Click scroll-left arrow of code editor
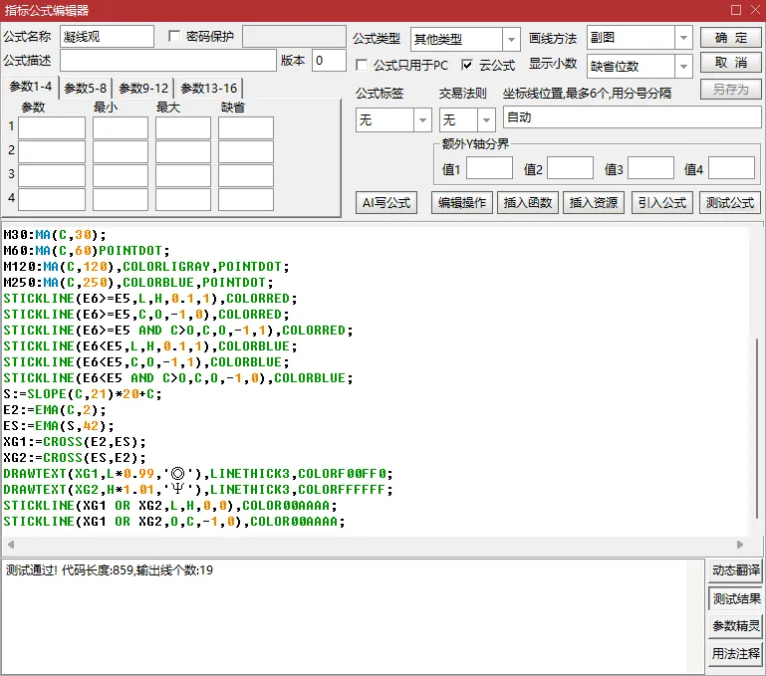Viewport: 766px width, 676px height. pyautogui.click(x=11, y=545)
